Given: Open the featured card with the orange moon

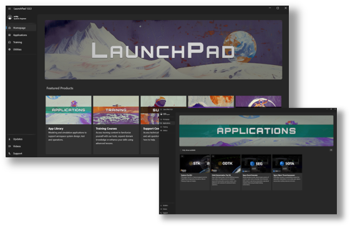Looking at the screenshot, I should pyautogui.click(x=211, y=102).
